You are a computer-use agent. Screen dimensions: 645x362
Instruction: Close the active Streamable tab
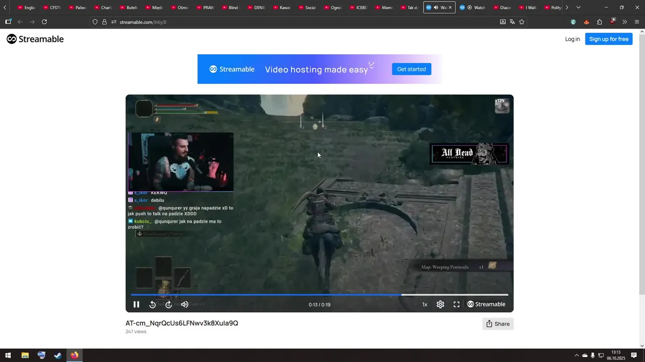tap(450, 8)
